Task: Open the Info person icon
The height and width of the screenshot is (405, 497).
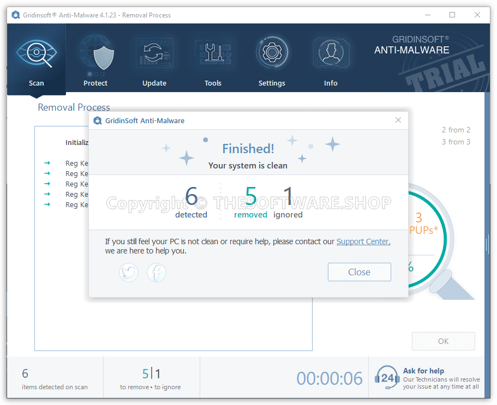Action: 331,54
